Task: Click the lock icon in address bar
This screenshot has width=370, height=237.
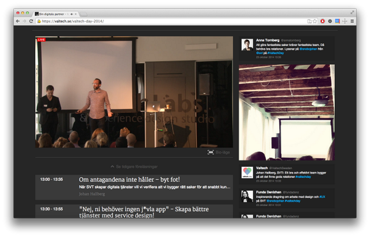Action: tap(39, 21)
